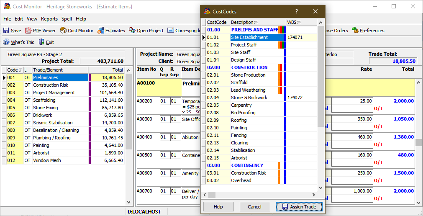Viewport: 423px width, 216px height.
Task: Click the scroll up arrow in CostCodes list
Action: click(320, 23)
